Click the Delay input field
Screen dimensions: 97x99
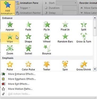pos(70,13)
